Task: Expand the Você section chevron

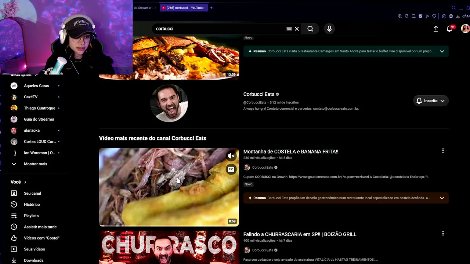Action: pos(25,182)
